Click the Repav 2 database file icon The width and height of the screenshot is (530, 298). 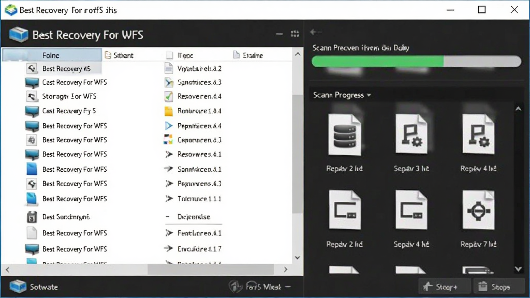(x=344, y=135)
